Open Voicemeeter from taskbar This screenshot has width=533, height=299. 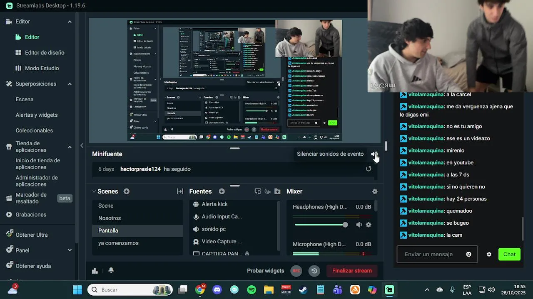coord(286,290)
